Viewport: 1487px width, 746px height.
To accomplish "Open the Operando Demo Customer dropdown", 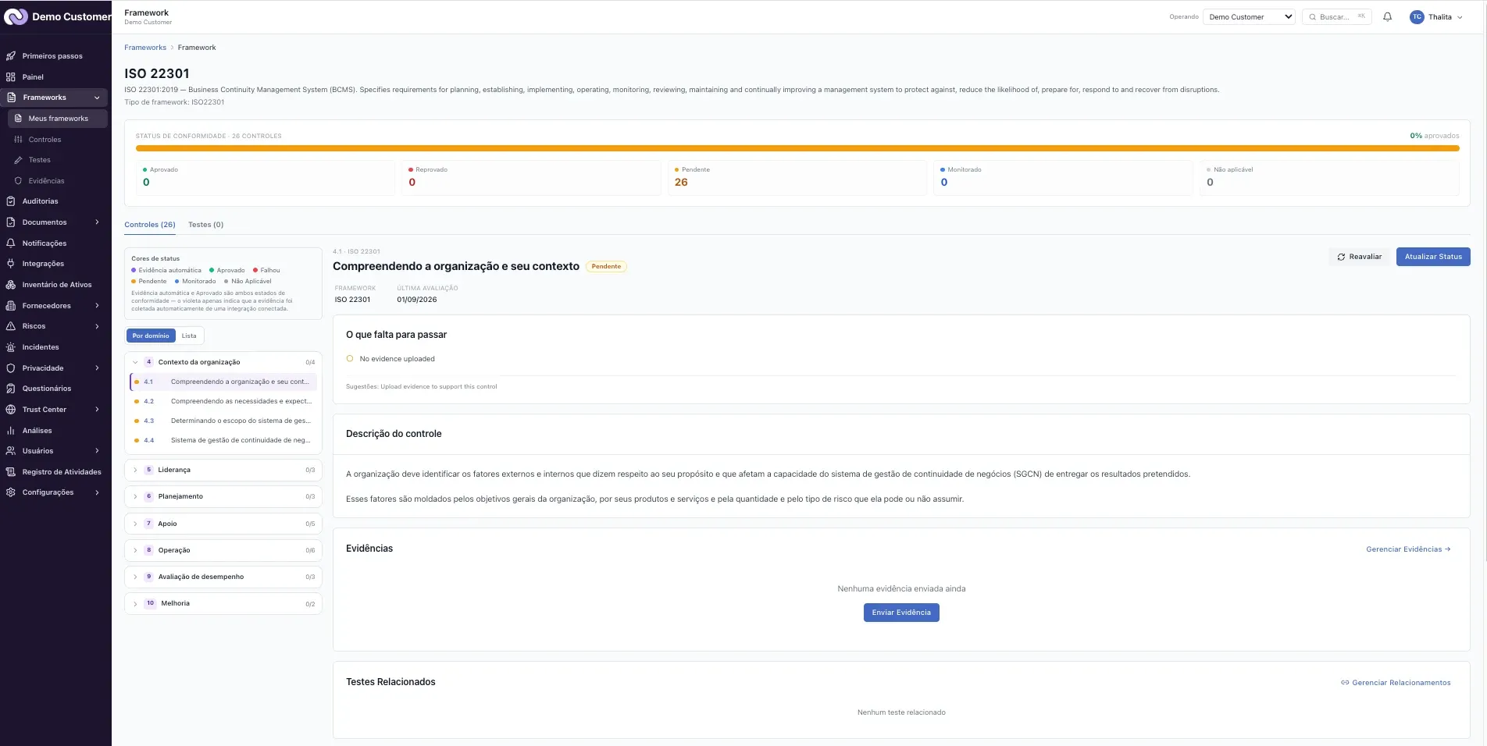I will click(1250, 16).
